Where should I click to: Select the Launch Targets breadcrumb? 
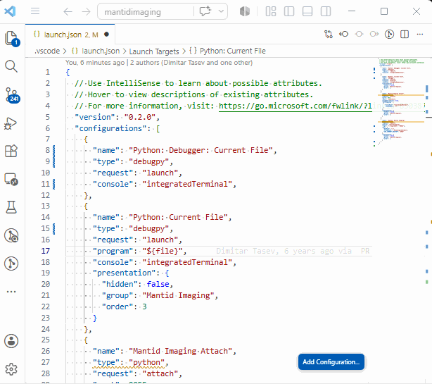pyautogui.click(x=154, y=51)
